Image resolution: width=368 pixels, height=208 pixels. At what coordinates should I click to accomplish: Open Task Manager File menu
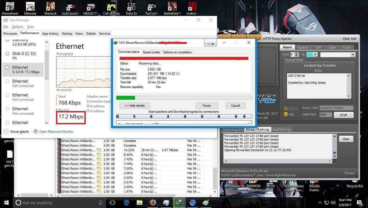click(6, 27)
